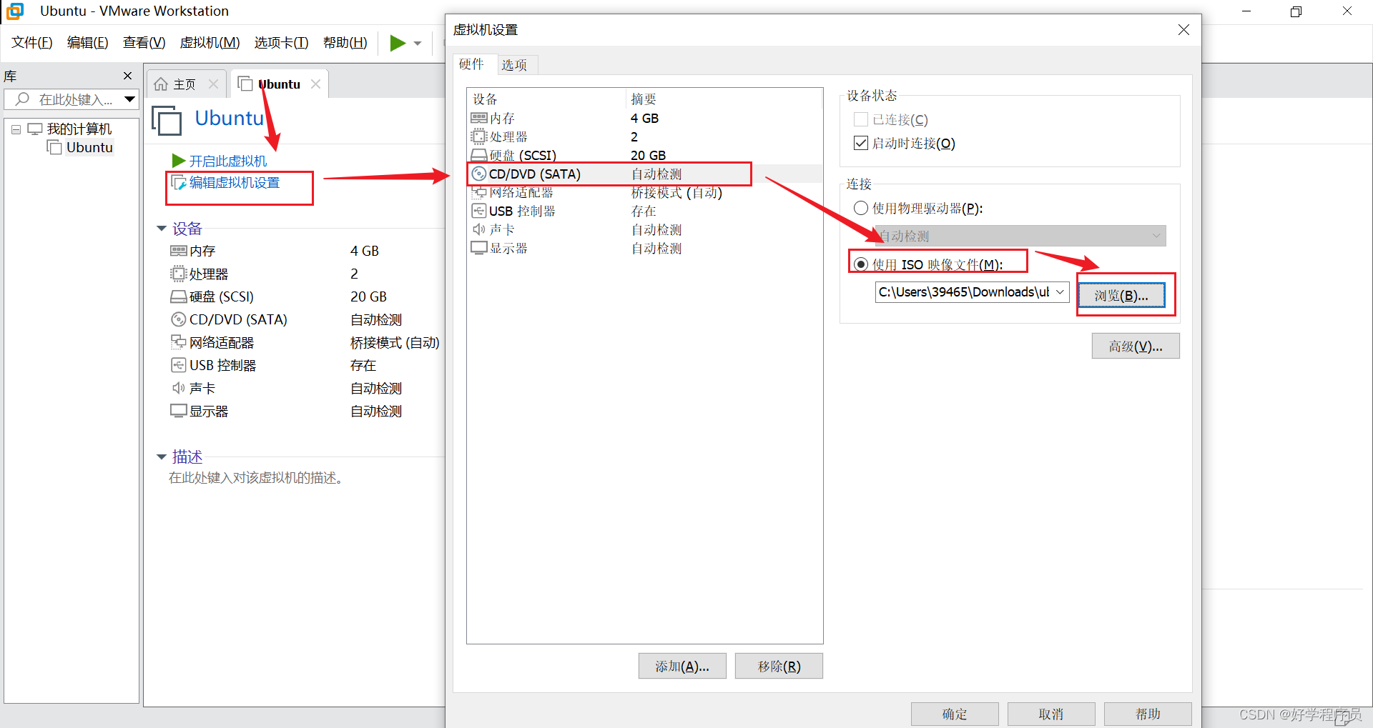
Task: Click the search magnifier icon in library
Action: pos(23,99)
